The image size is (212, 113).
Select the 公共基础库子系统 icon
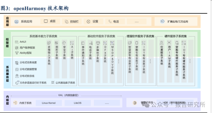[x=53, y=82]
